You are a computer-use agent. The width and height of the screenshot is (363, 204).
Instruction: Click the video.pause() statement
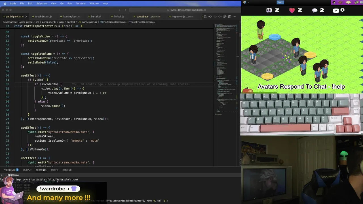53,106
